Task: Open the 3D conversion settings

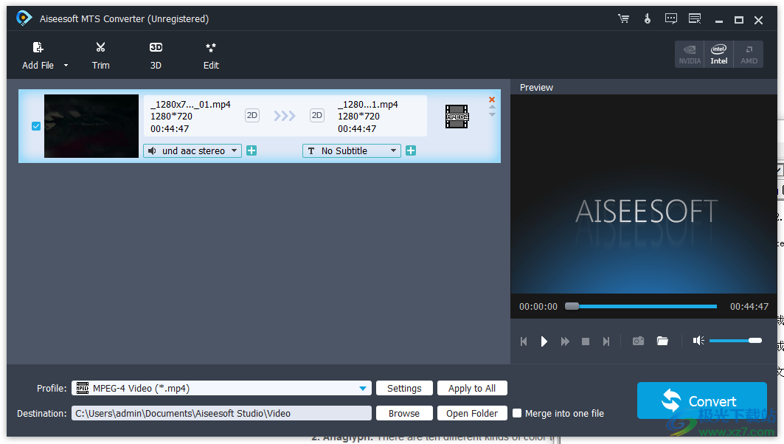Action: point(156,55)
